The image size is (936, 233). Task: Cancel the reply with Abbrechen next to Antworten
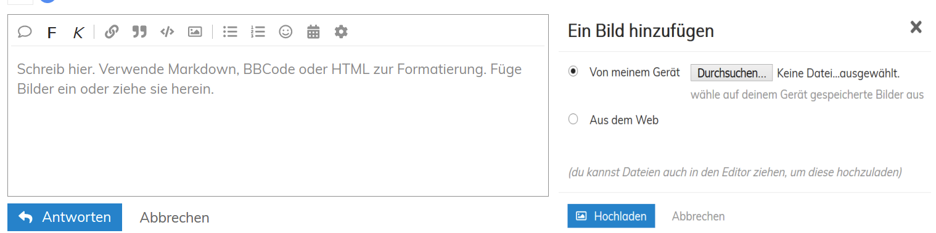(174, 218)
